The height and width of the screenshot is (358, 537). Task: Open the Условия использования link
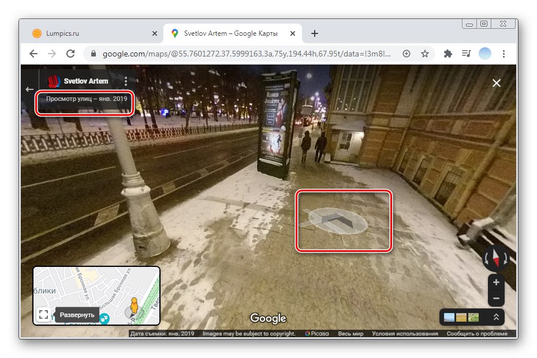405,334
